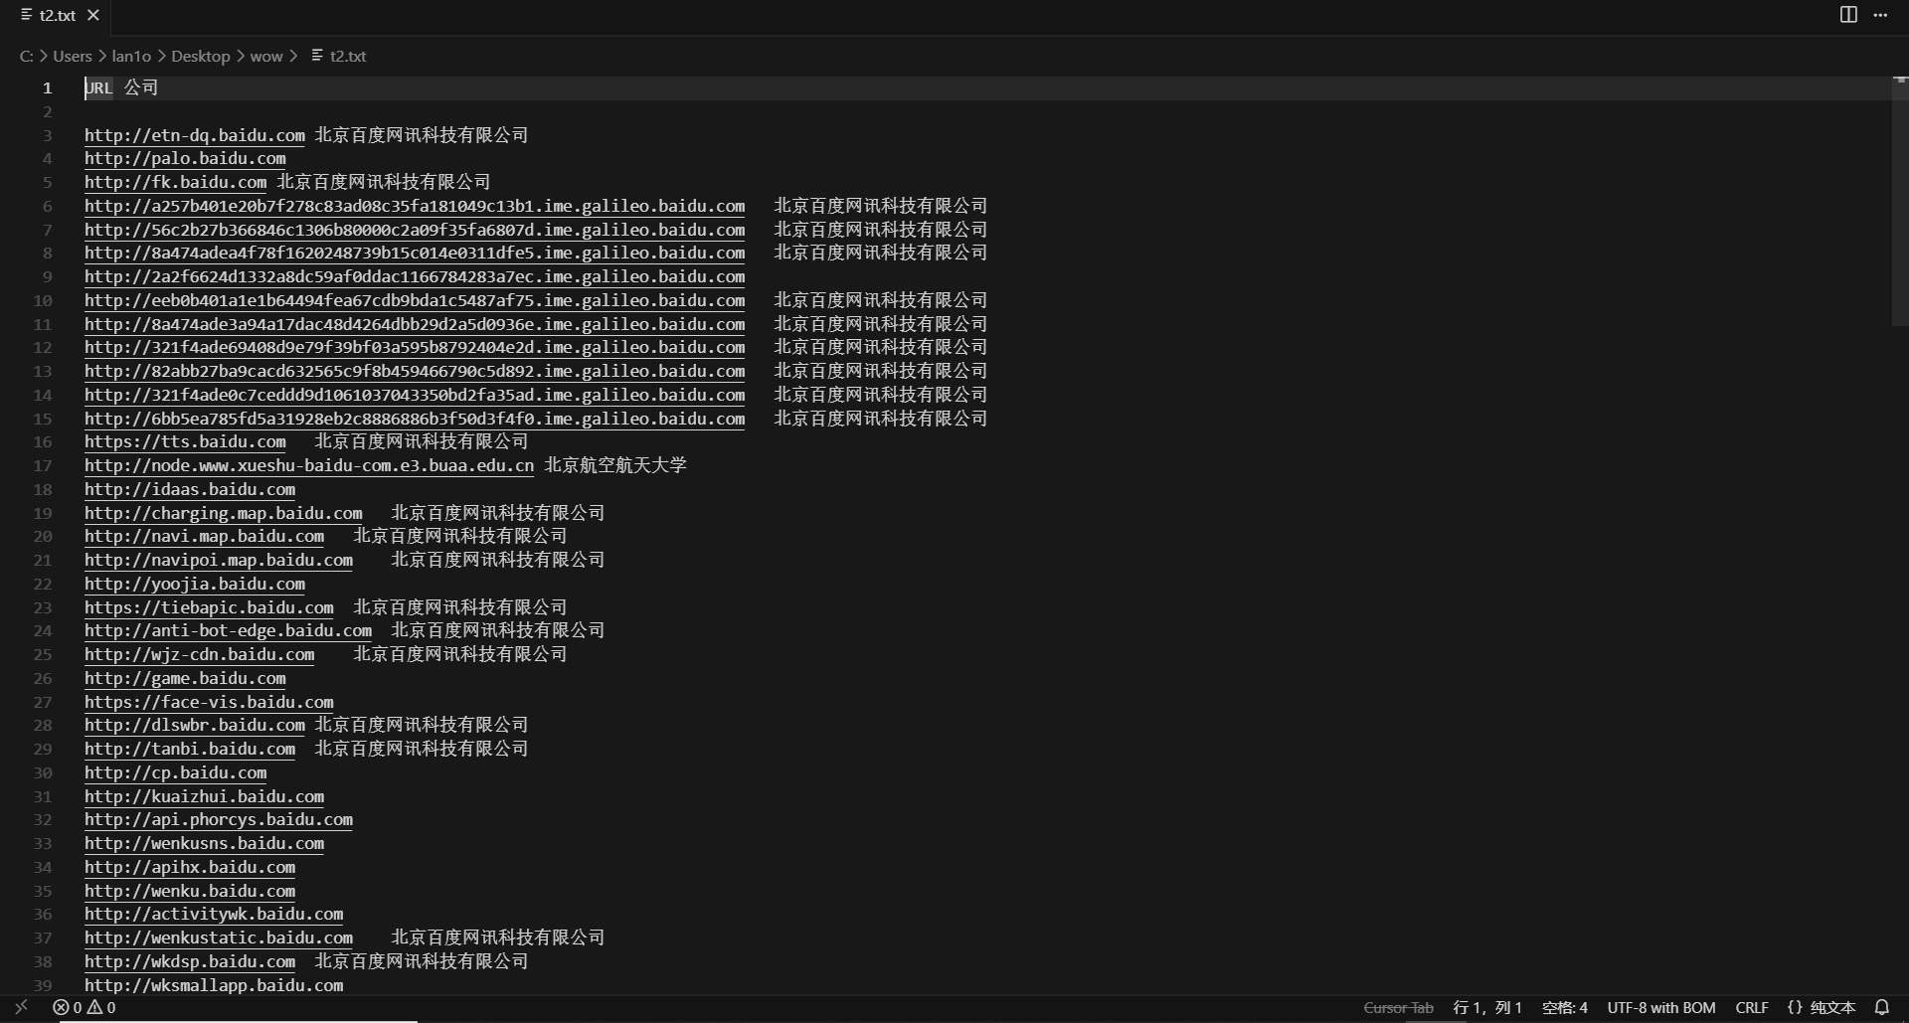The width and height of the screenshot is (1909, 1023).
Task: Open the errors and warnings problems indicator
Action: [85, 1007]
